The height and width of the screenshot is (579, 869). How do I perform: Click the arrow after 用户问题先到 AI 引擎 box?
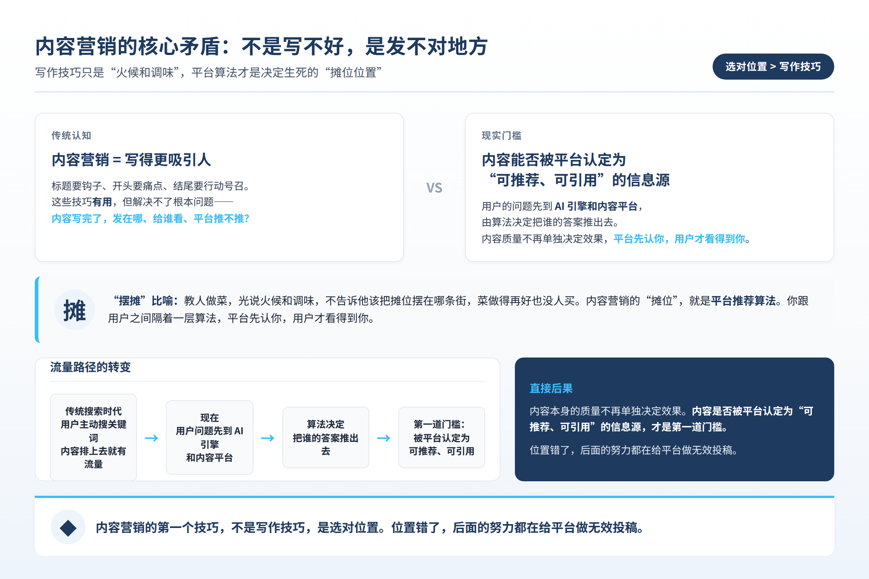pos(268,438)
